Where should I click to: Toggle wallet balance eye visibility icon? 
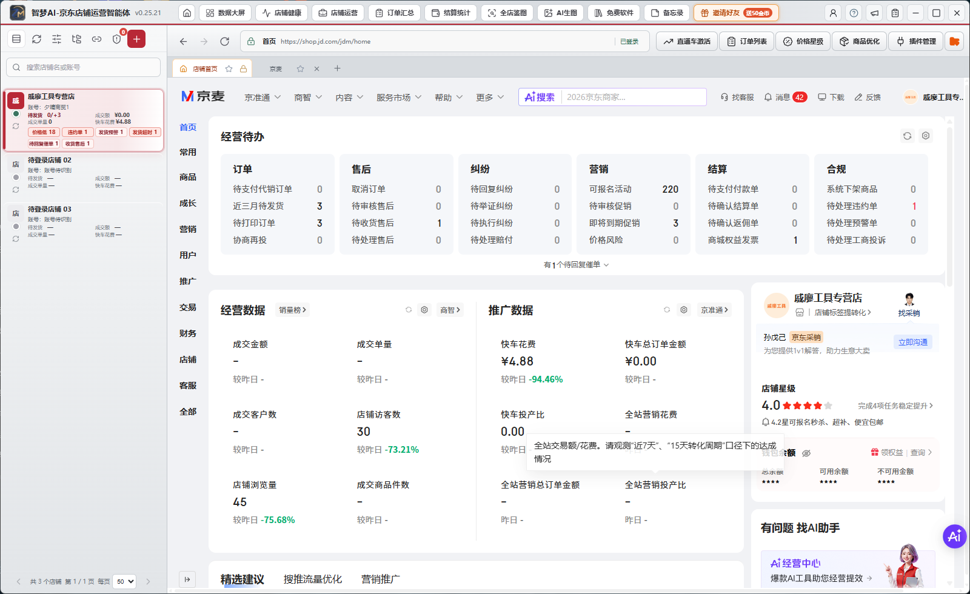806,453
